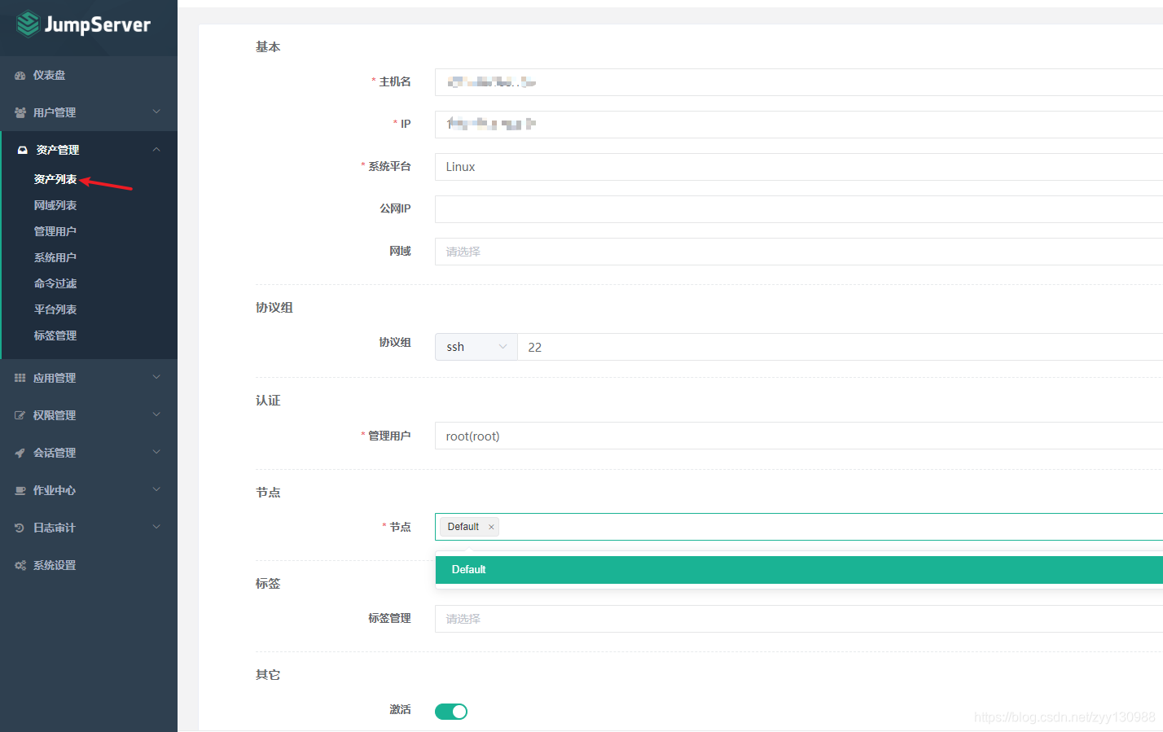Click inside the 节点 node selection box

point(799,527)
